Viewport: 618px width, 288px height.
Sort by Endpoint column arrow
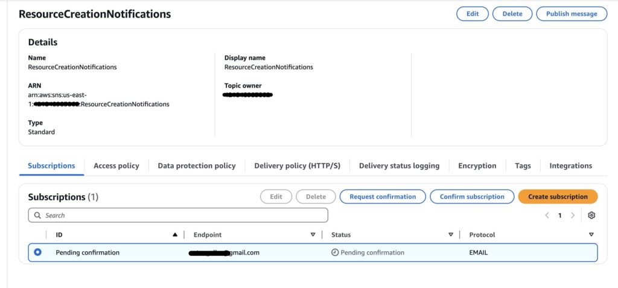click(313, 235)
